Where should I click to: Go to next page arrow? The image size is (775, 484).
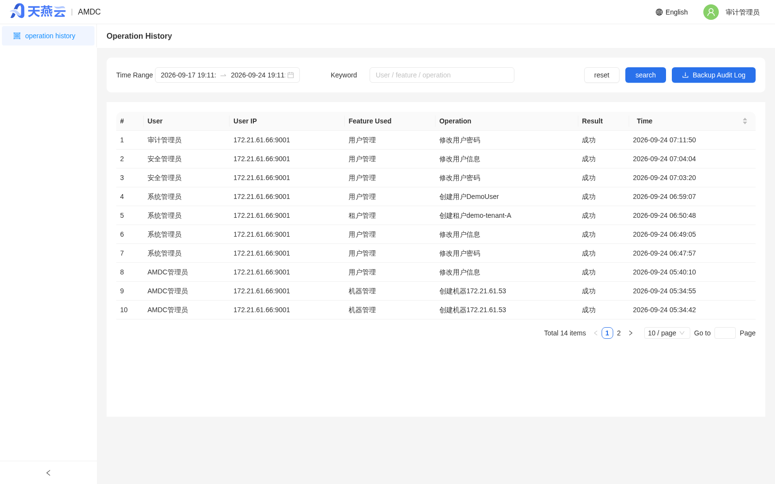(631, 333)
